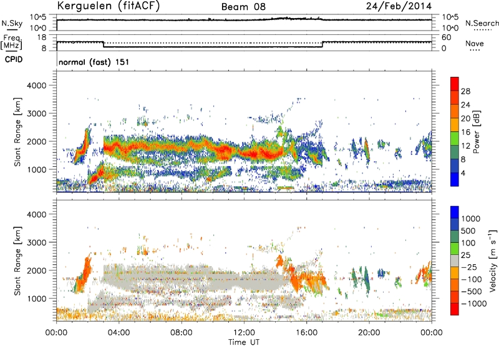
Task: Click the blue bottom swatch of Power colorbar
Action: (x=455, y=179)
